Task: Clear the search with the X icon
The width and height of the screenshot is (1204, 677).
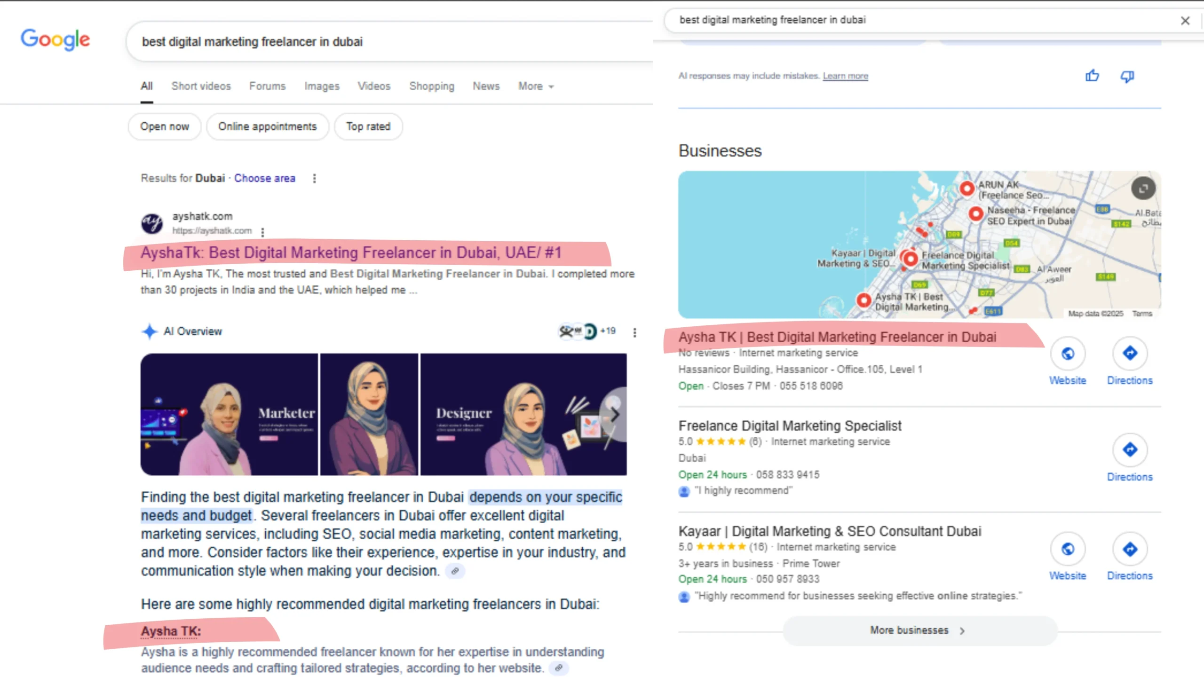Action: pyautogui.click(x=1185, y=21)
